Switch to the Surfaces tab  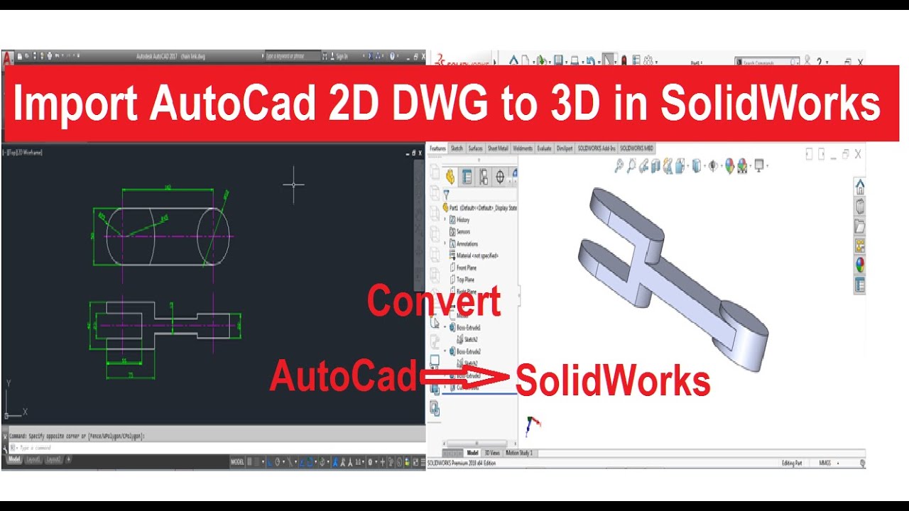tap(475, 148)
